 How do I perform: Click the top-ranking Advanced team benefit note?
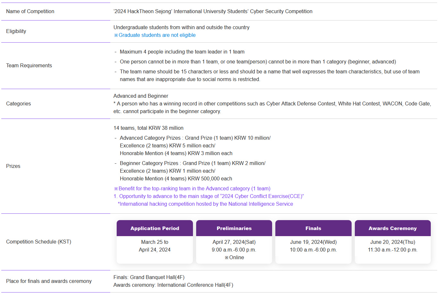(x=192, y=188)
